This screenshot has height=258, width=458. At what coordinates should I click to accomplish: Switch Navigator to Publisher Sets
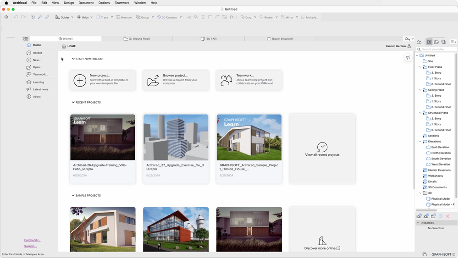point(443,42)
